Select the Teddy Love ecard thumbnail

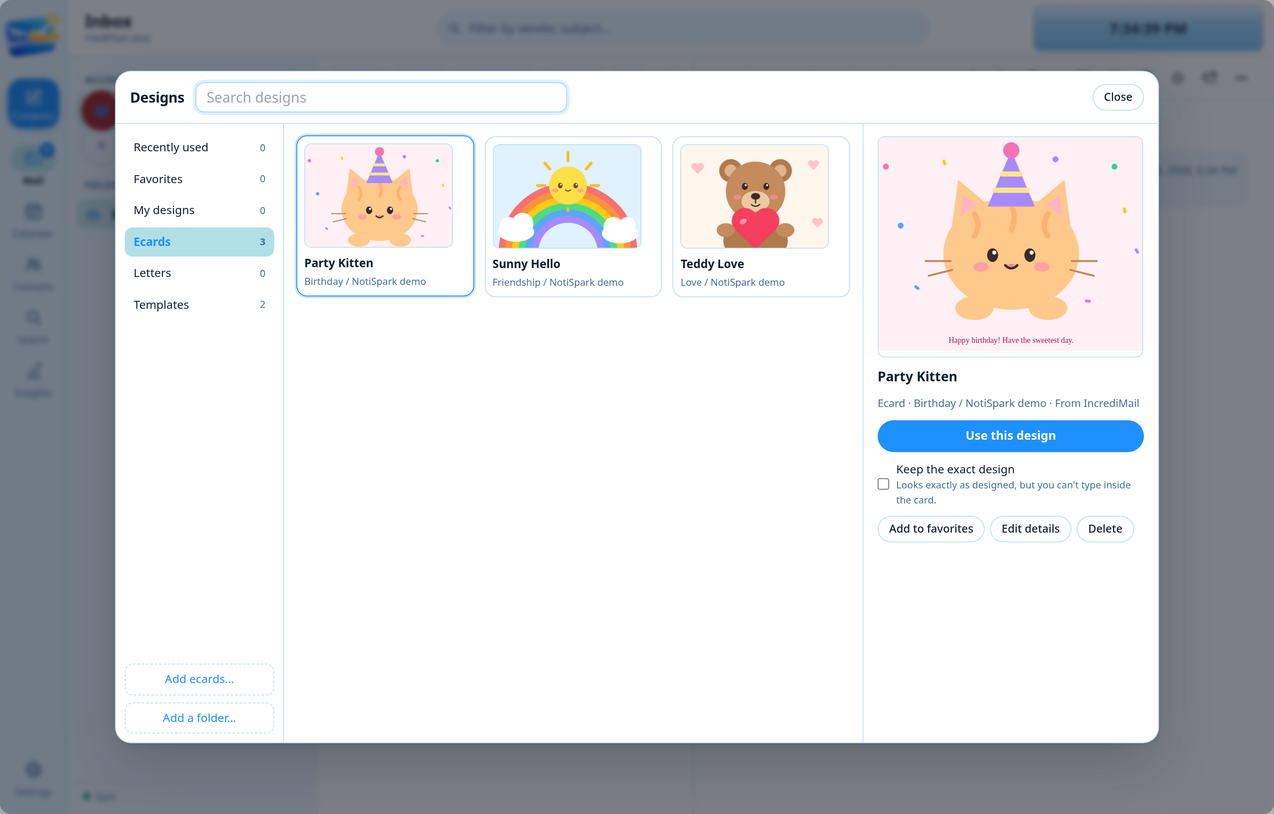tap(755, 196)
